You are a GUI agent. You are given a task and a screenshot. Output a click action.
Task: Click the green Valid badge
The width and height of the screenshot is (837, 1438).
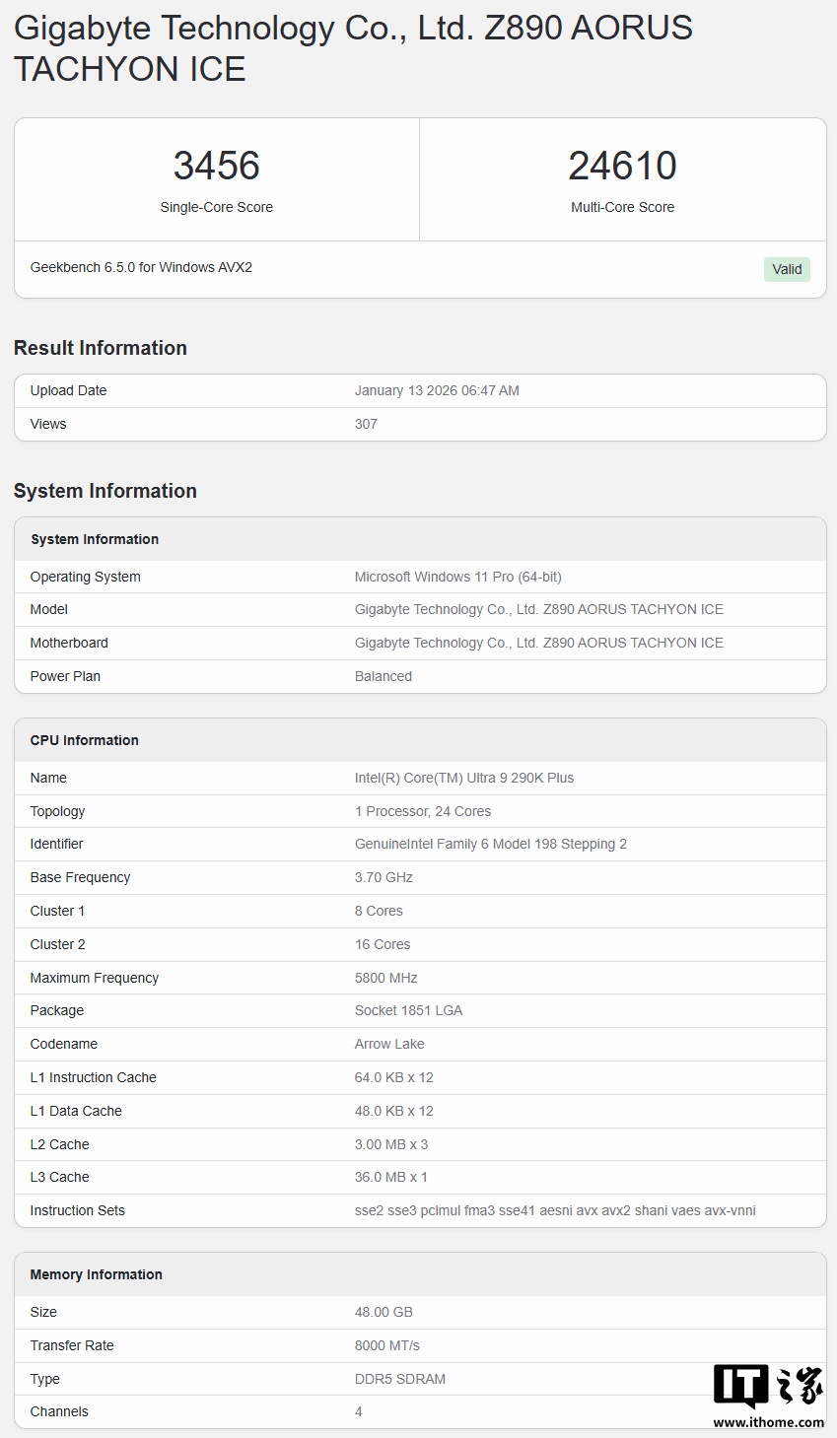tap(787, 269)
